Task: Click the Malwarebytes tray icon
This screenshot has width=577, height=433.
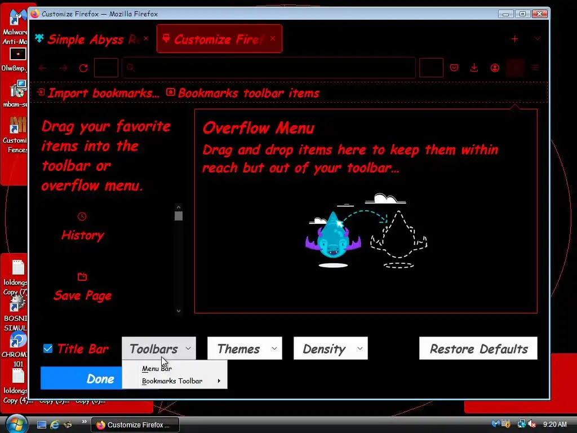Action: 496,424
